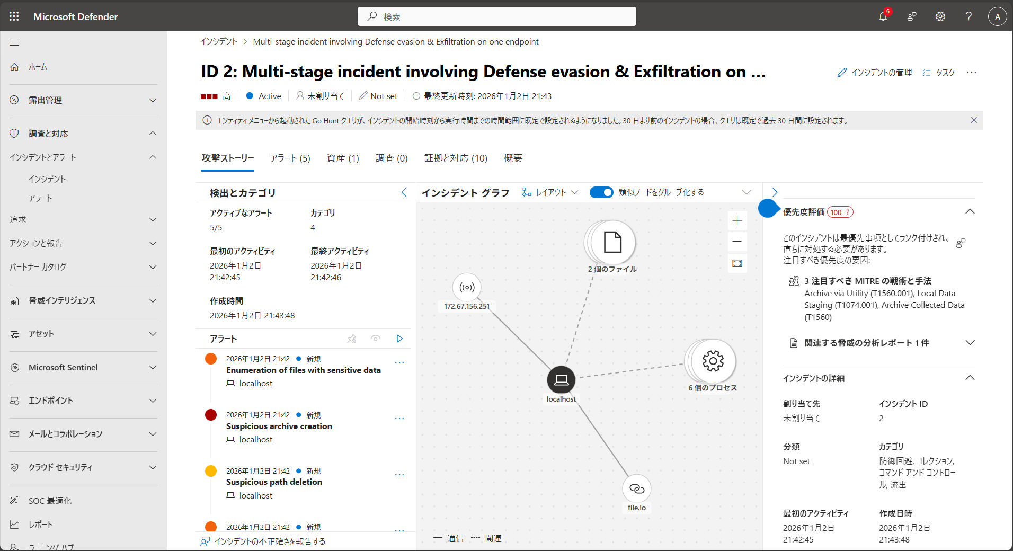Fit the incident graph to screen
Screen dimensions: 1013x551
(x=737, y=263)
